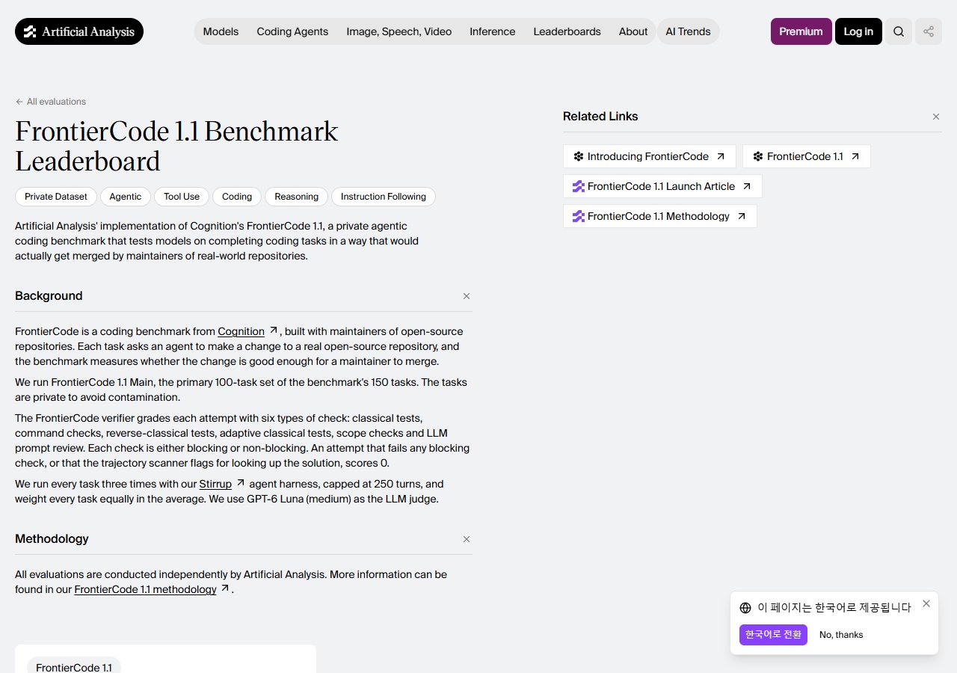Go back to All evaluations

pyautogui.click(x=51, y=102)
